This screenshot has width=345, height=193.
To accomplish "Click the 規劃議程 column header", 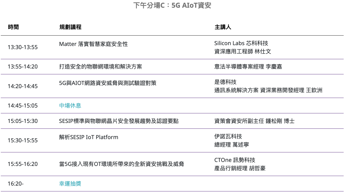I will [70, 27].
